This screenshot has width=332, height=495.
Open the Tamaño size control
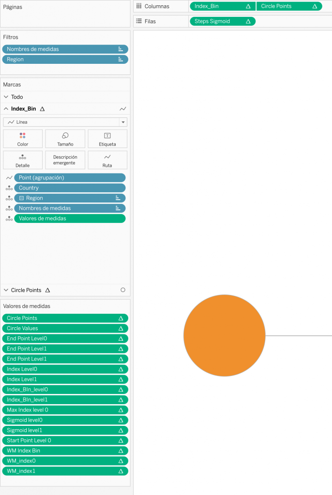pyautogui.click(x=65, y=139)
